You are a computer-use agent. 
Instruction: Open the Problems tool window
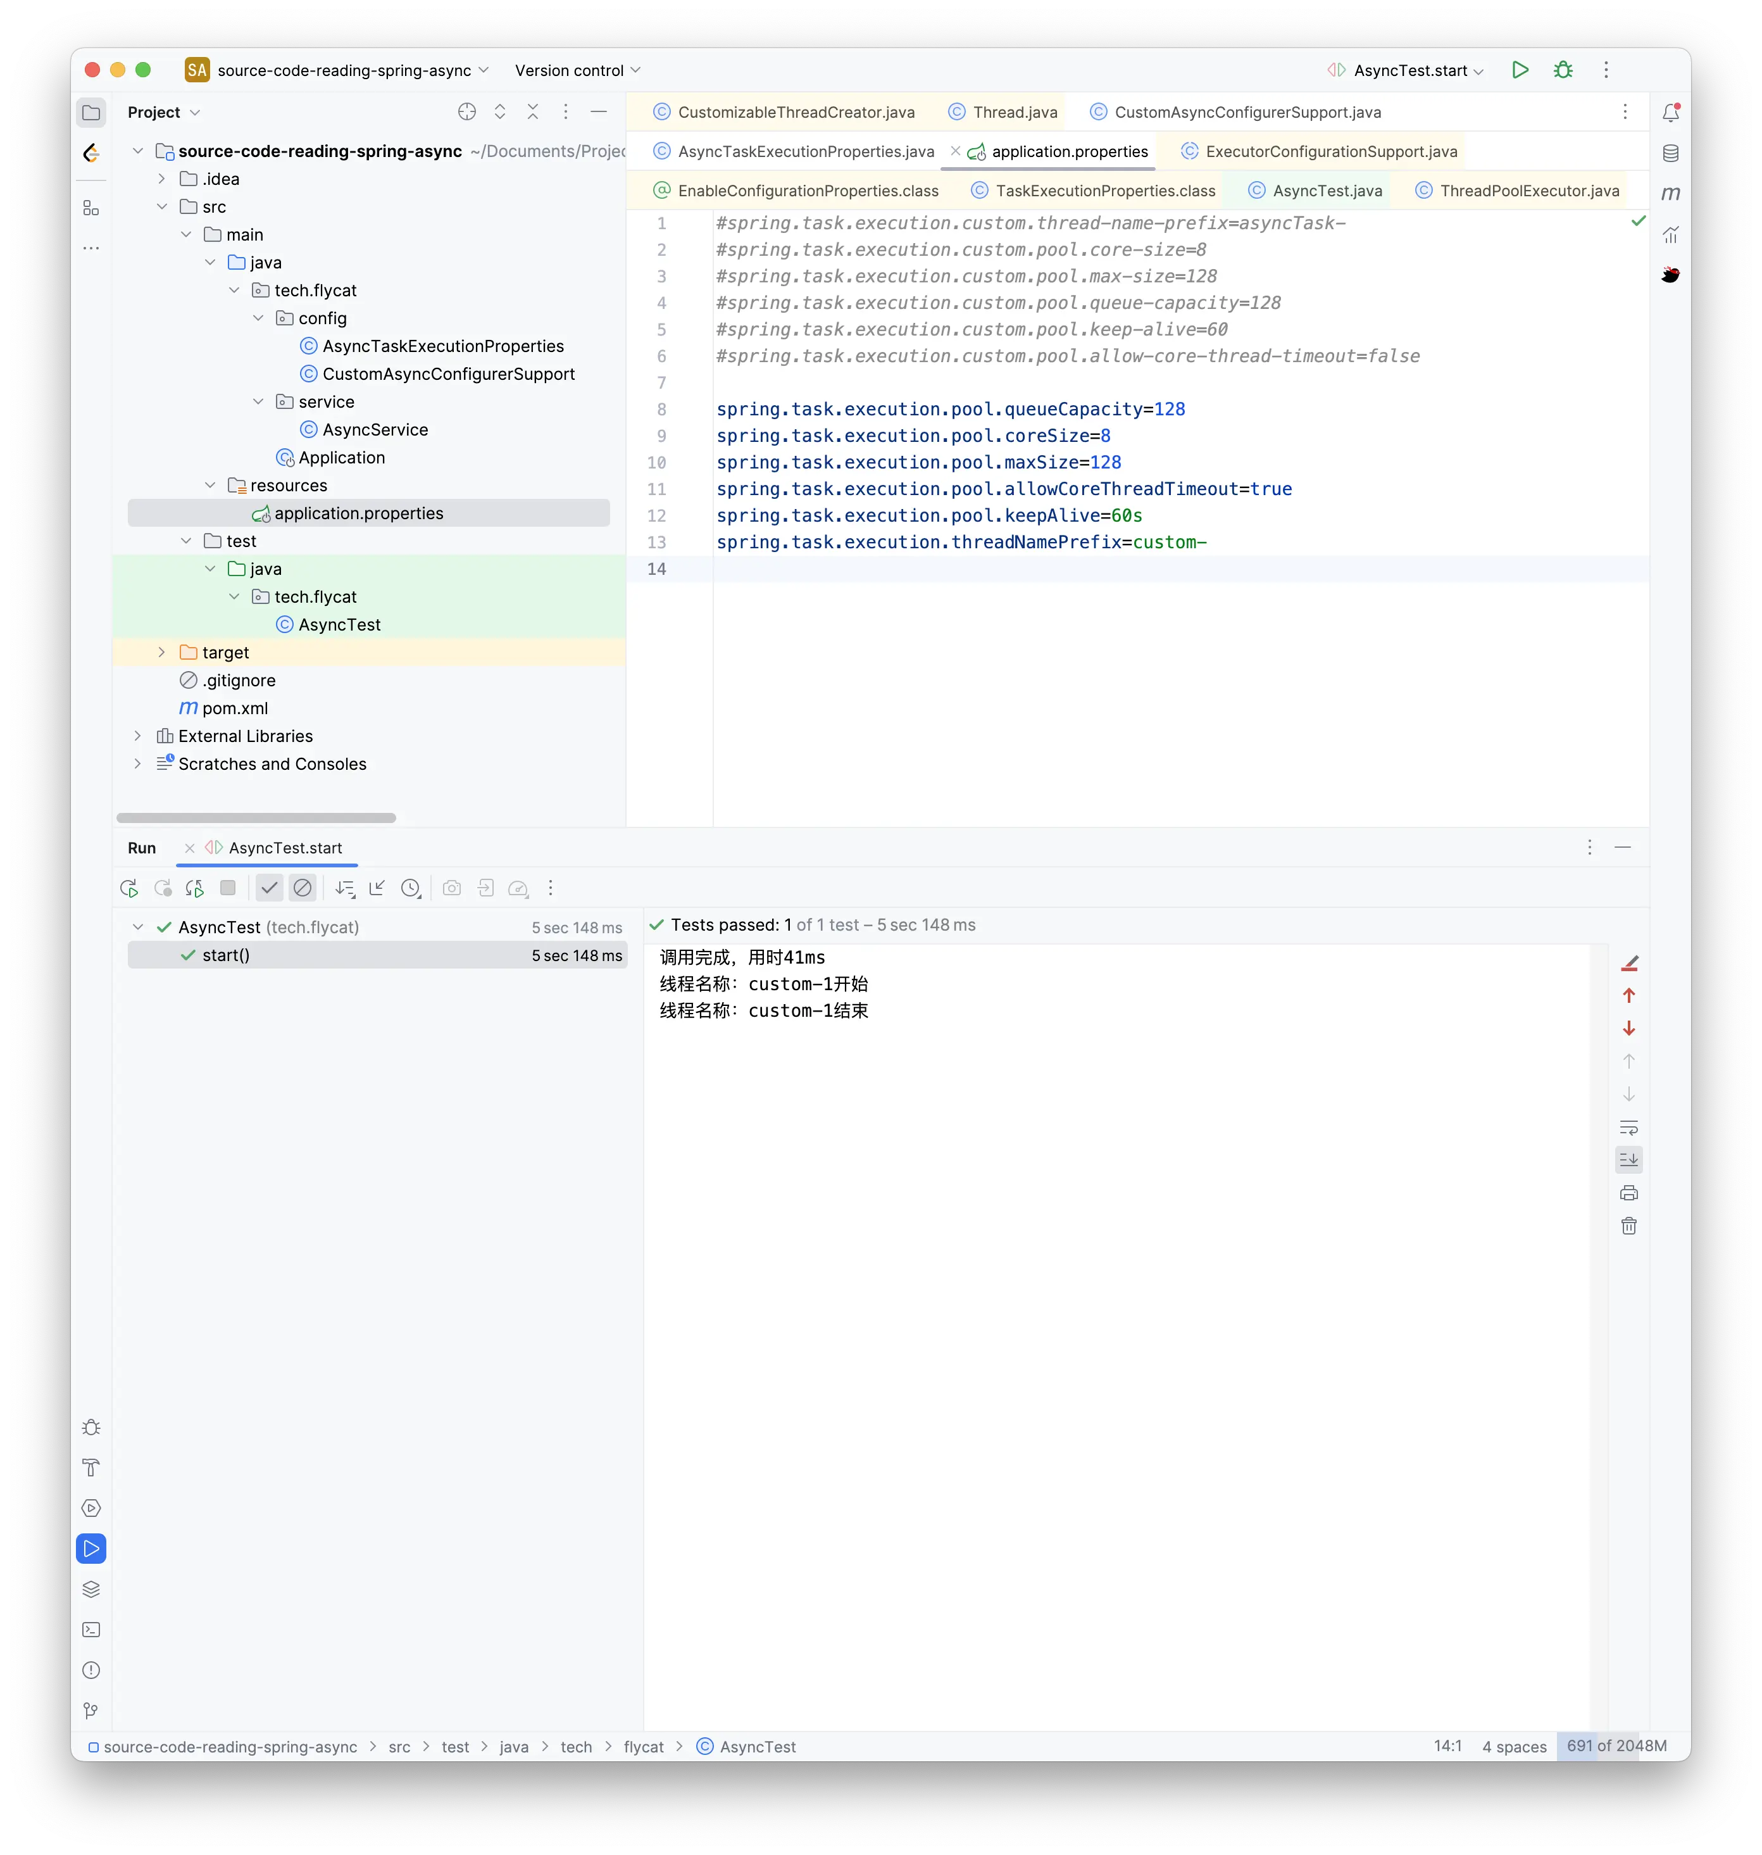pos(91,1671)
